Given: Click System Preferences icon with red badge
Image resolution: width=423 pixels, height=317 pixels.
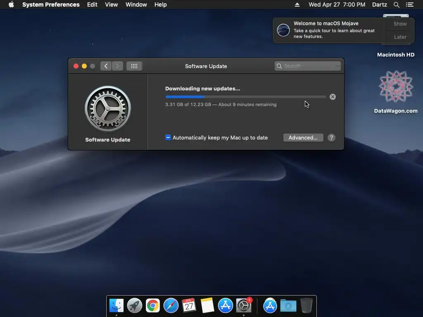Looking at the screenshot, I should (x=244, y=305).
